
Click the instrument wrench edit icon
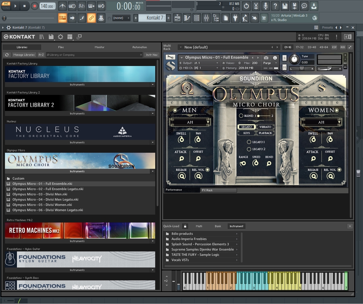171,57
